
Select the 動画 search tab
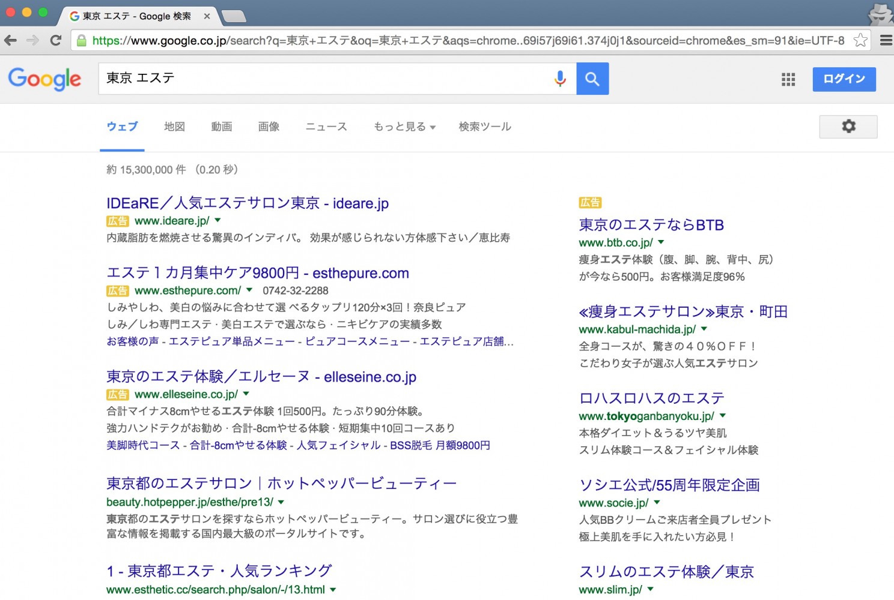(221, 127)
